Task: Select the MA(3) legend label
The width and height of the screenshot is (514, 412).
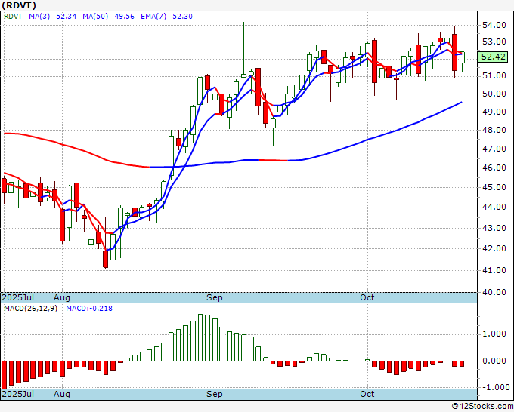Action: point(39,16)
